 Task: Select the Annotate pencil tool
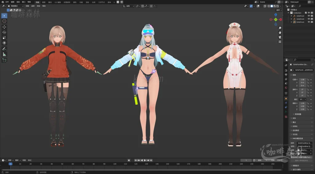pos(4,49)
